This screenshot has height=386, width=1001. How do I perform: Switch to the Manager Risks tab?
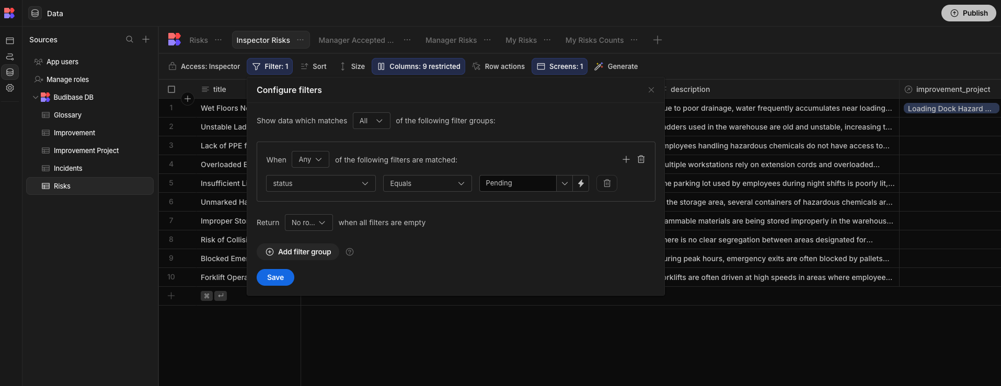click(451, 40)
